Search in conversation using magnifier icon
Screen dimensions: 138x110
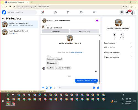coord(122,35)
